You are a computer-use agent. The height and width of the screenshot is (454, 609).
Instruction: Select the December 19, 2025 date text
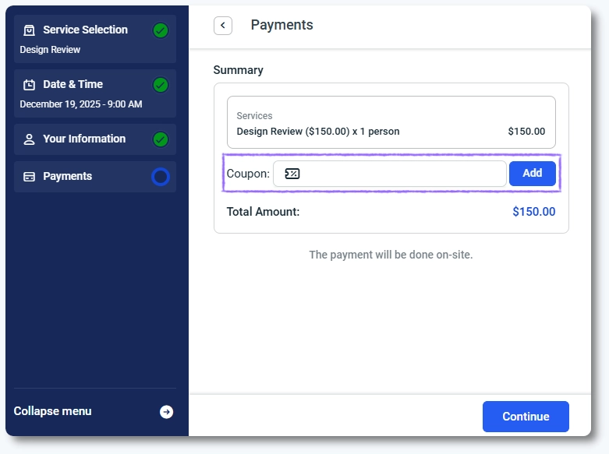pos(80,104)
